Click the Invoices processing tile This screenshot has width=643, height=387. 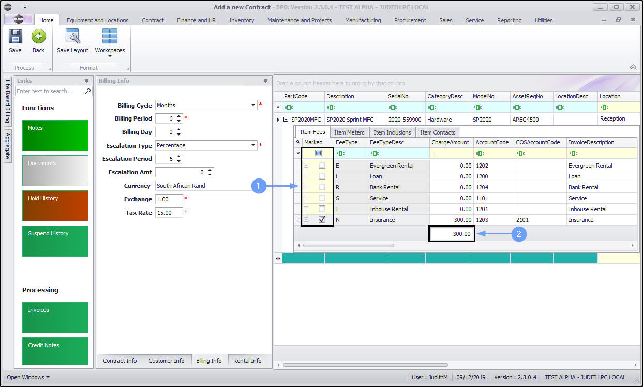55,318
